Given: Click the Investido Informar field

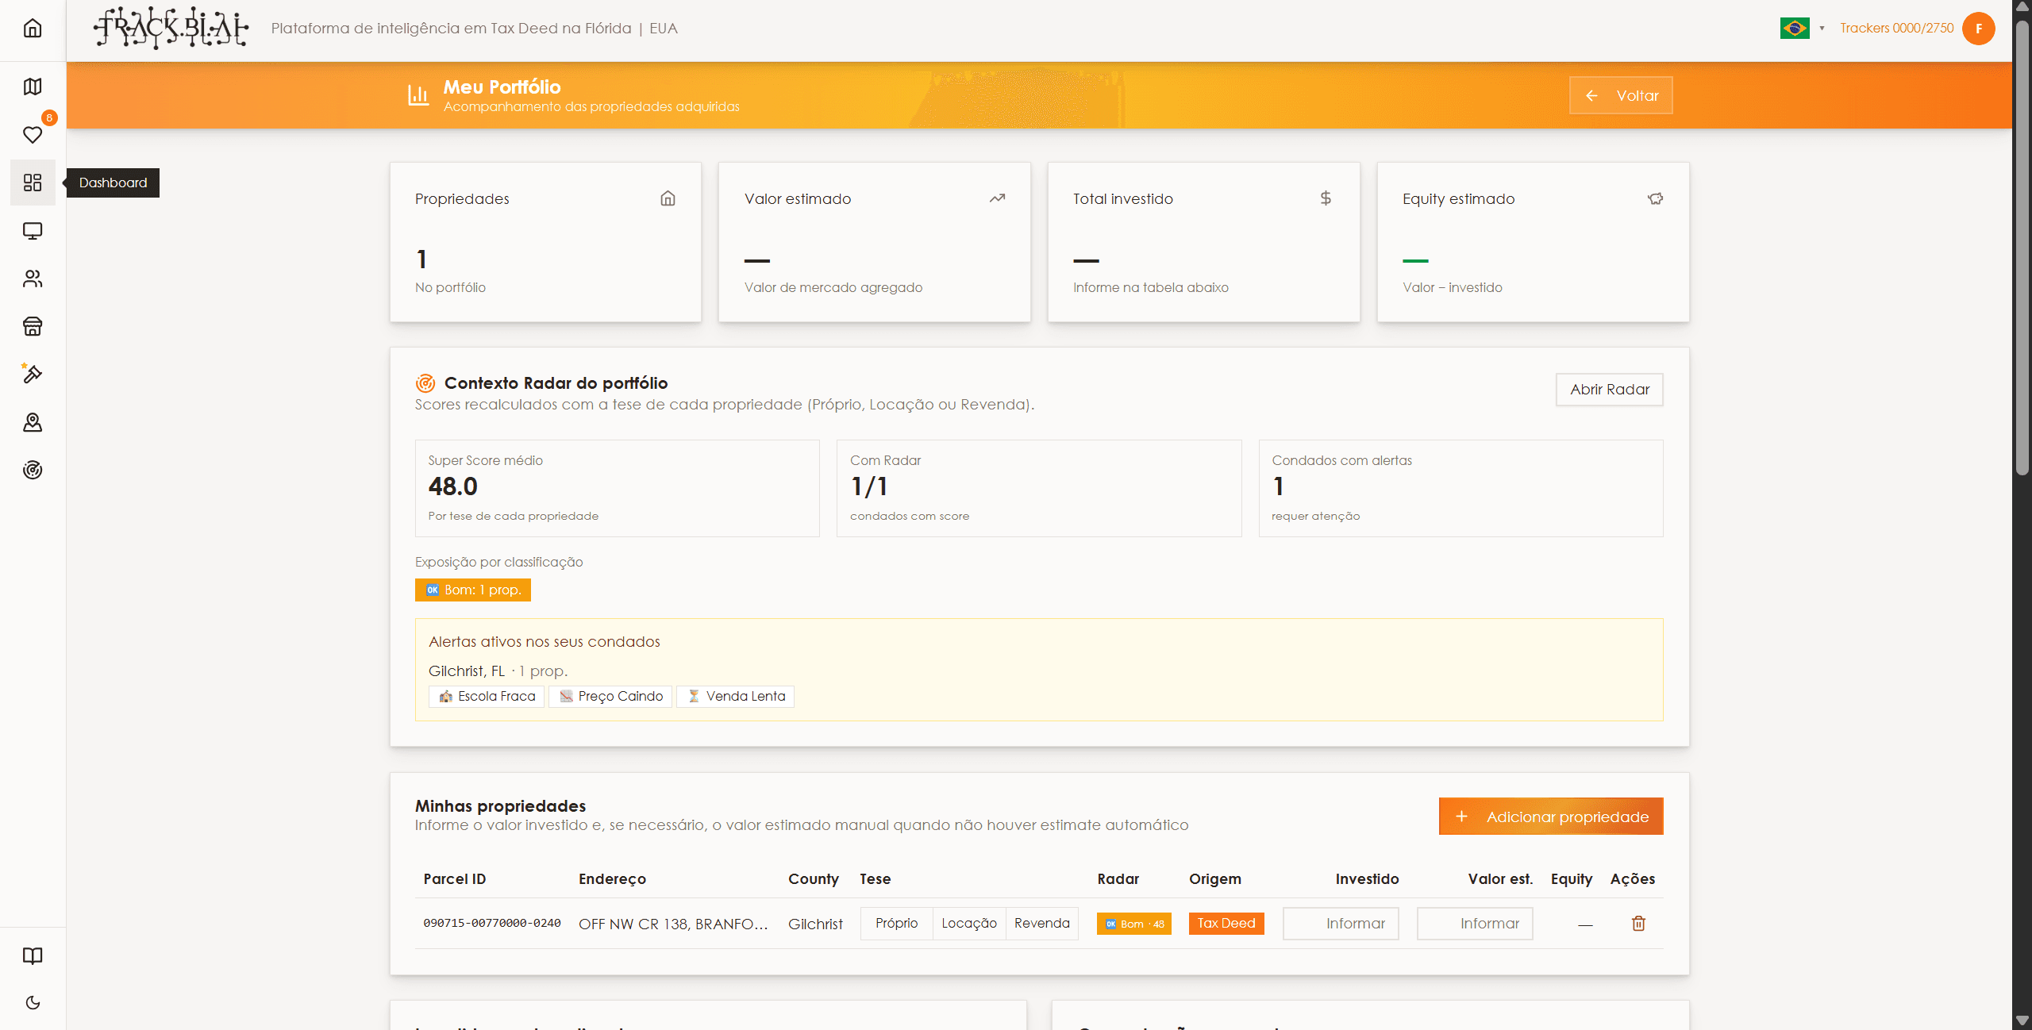Looking at the screenshot, I should [x=1341, y=924].
